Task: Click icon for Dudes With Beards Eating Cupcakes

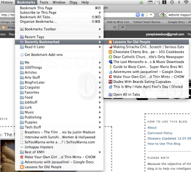Action: pos(110,81)
